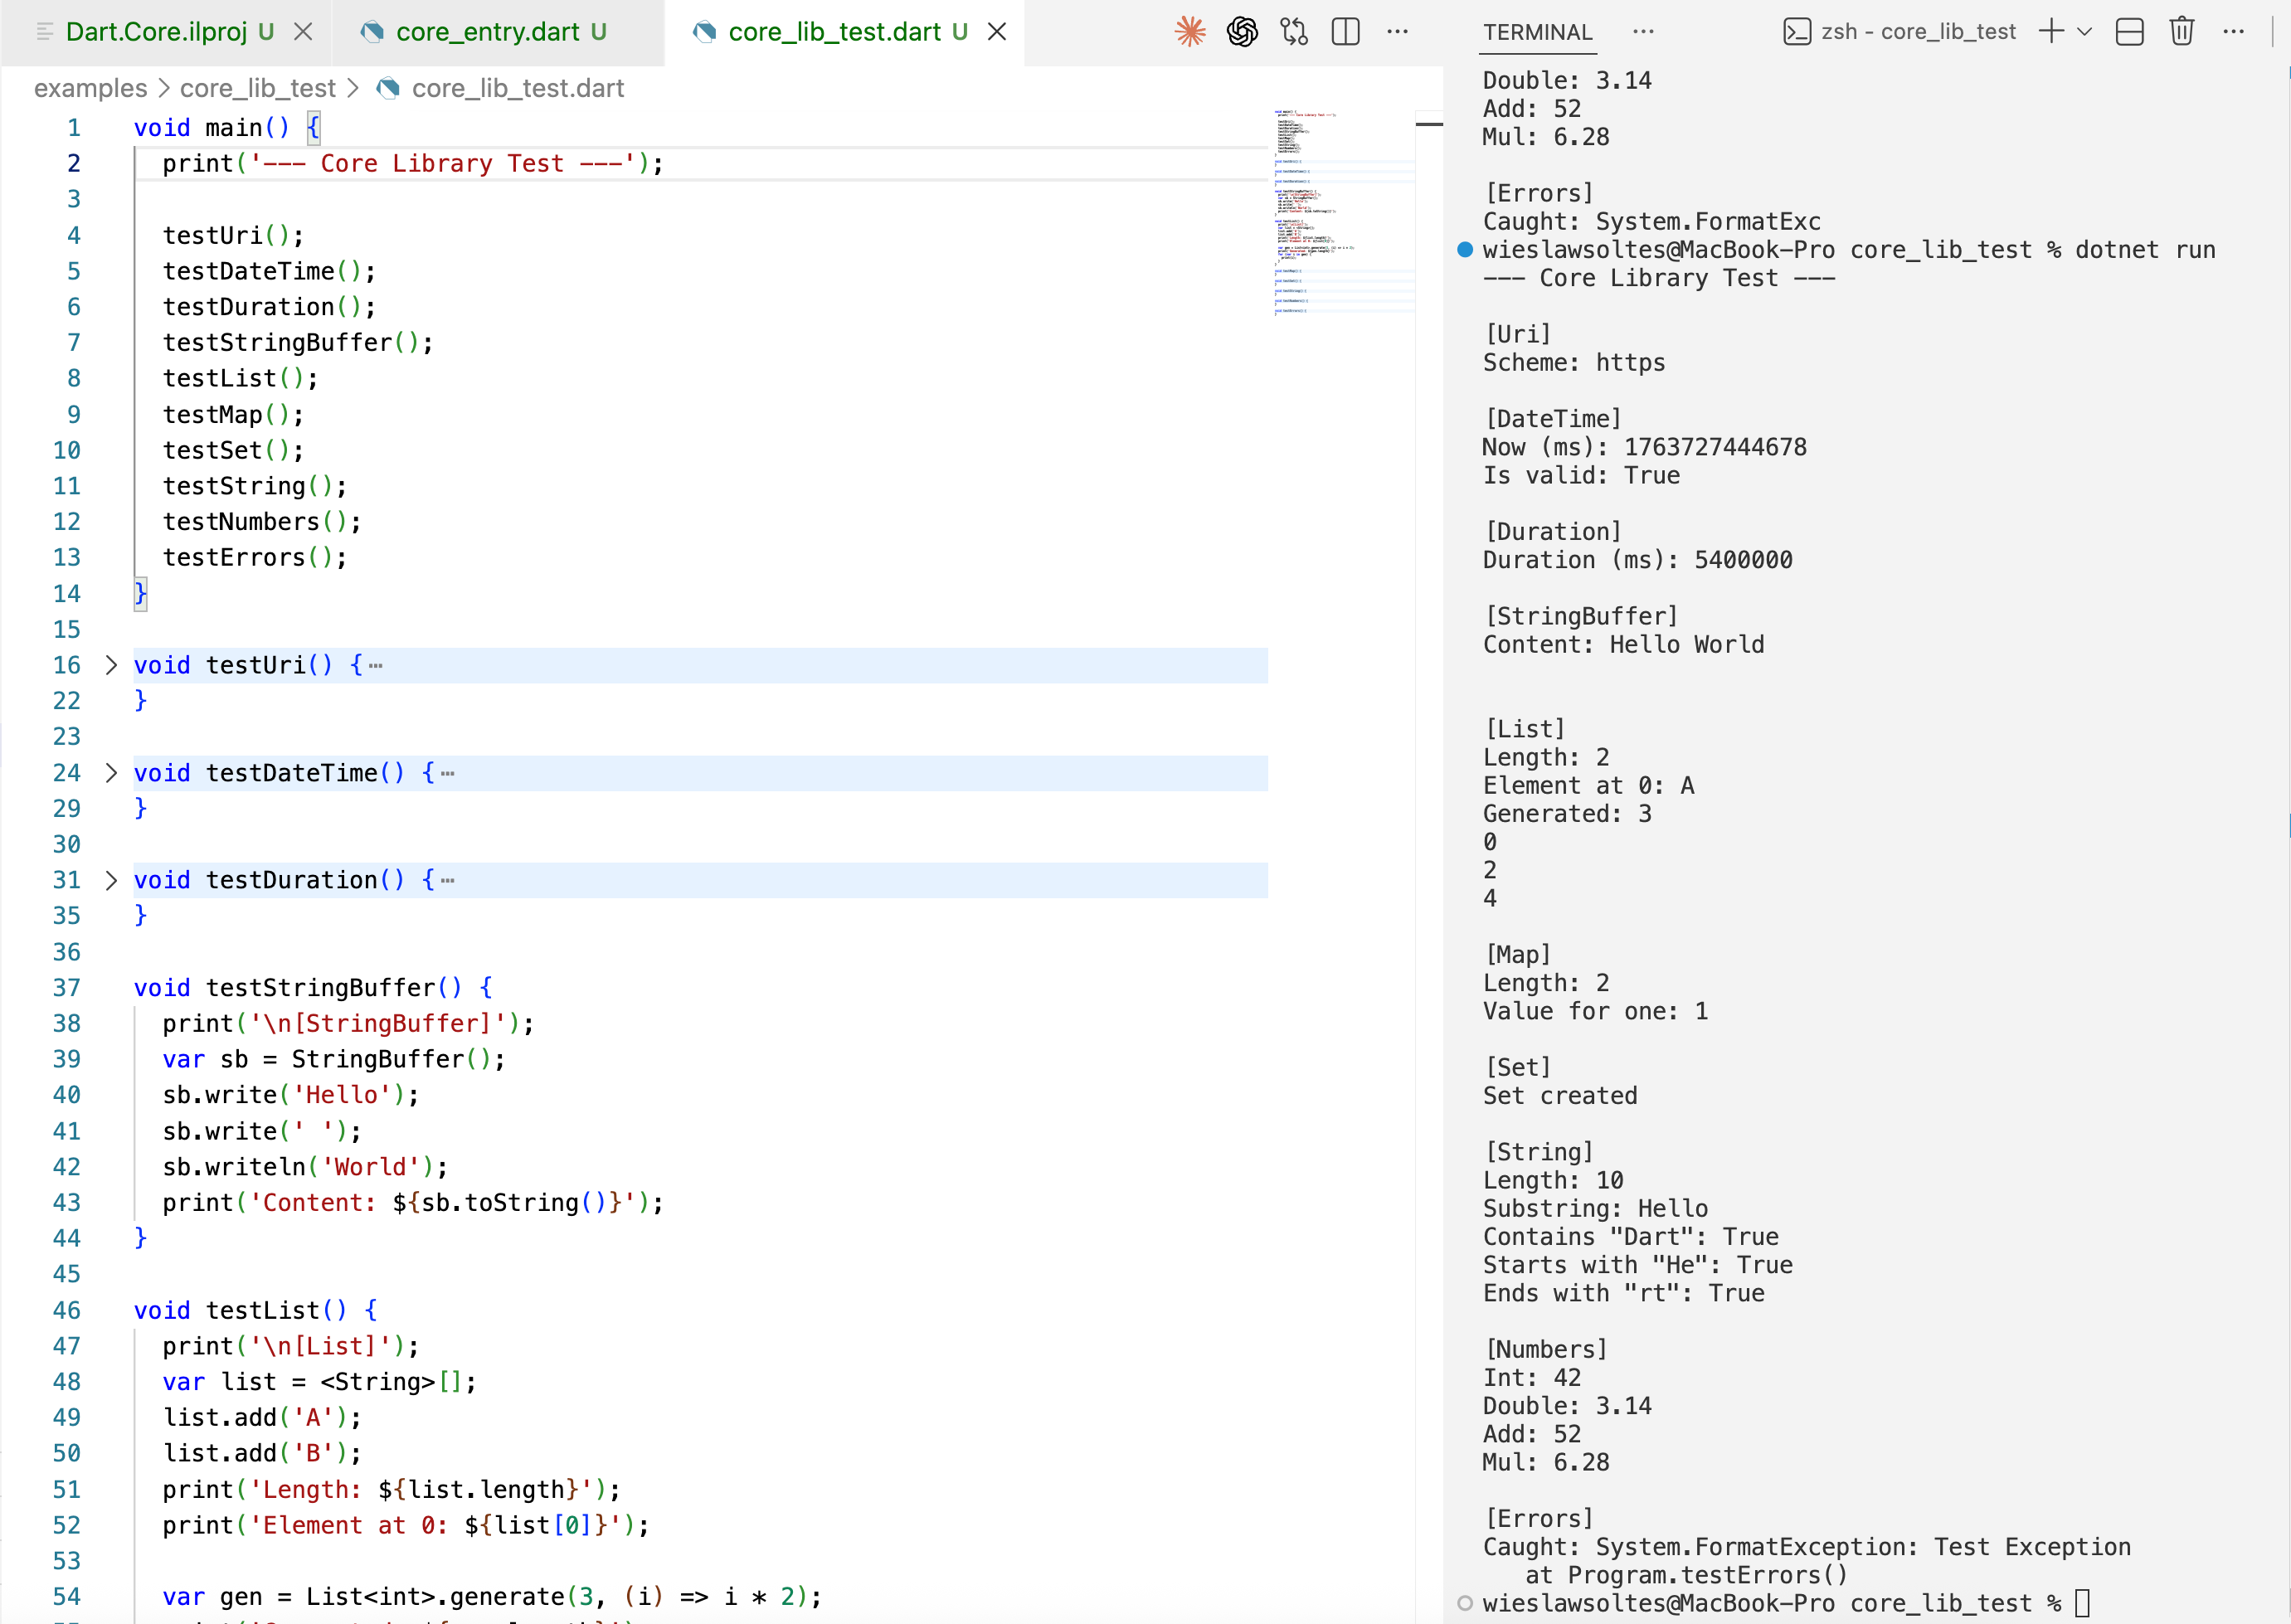Open the Claude Code spark icon
Viewport: 2291px width, 1624px height.
click(x=1190, y=32)
